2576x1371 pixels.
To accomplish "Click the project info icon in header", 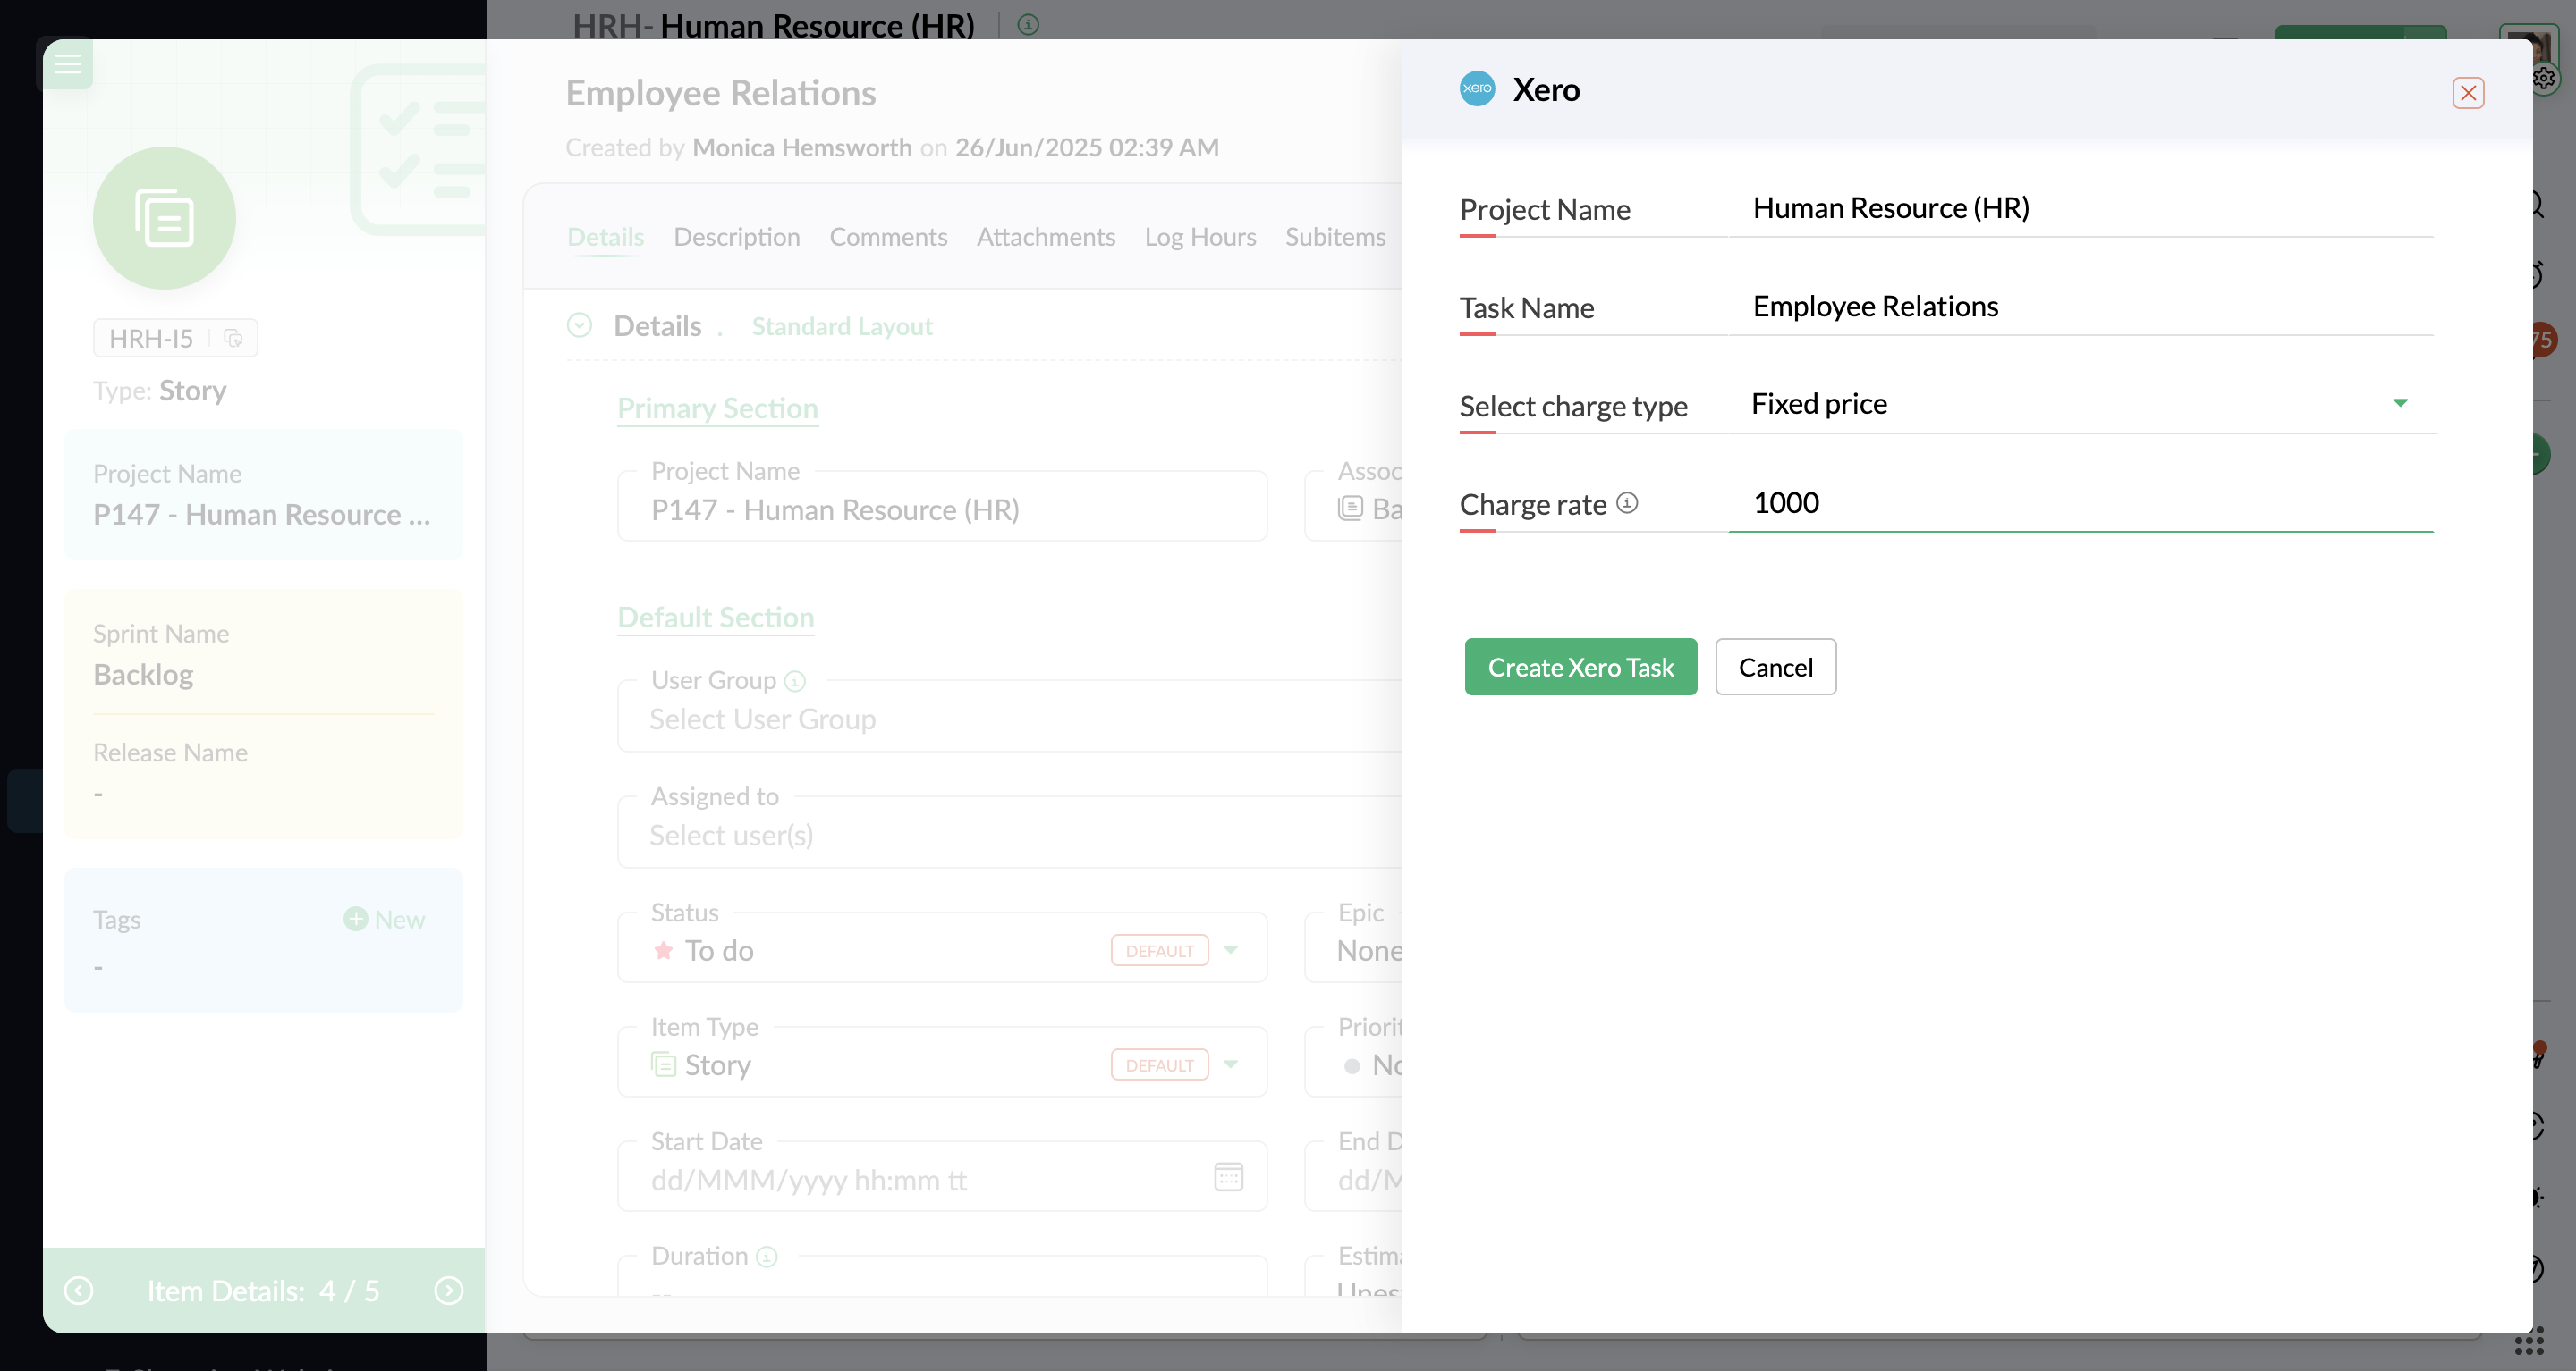I will 1028,24.
